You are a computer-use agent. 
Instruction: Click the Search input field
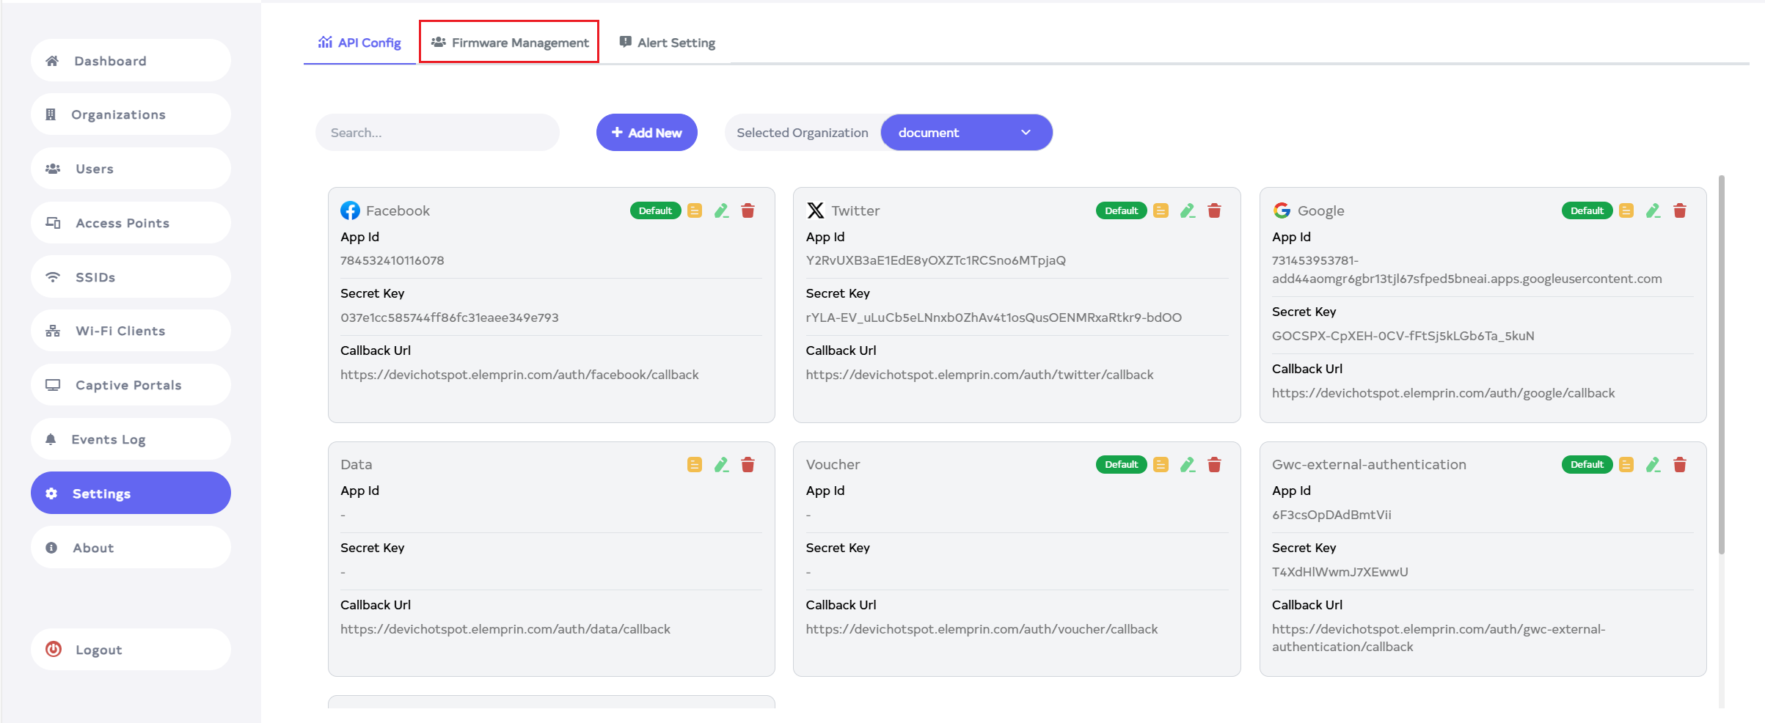click(x=437, y=133)
